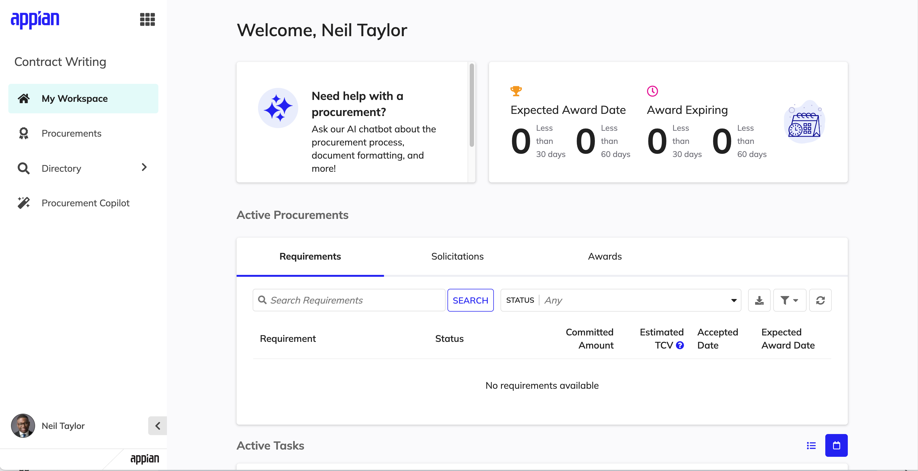The height and width of the screenshot is (471, 918).
Task: Click the Appian logo at top left
Action: tap(35, 20)
